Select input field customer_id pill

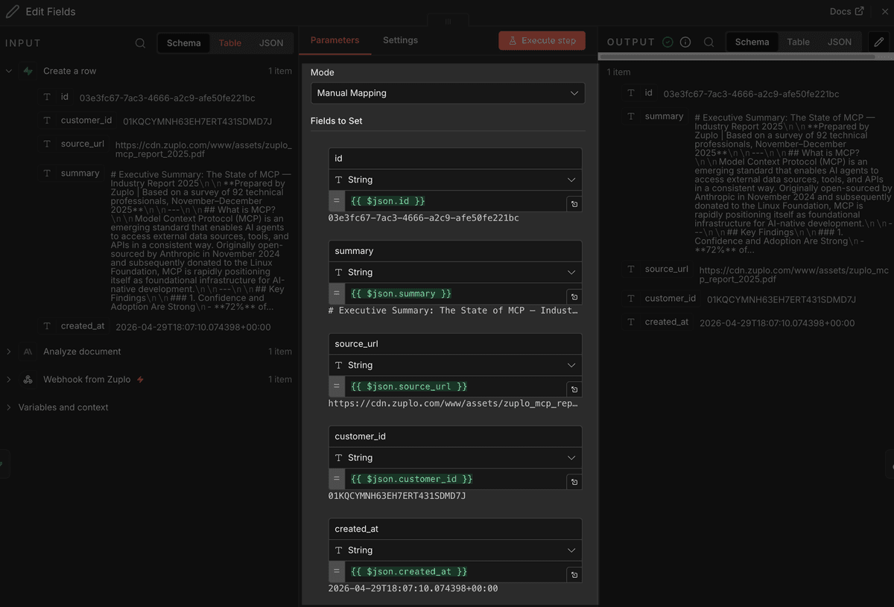[x=78, y=121]
